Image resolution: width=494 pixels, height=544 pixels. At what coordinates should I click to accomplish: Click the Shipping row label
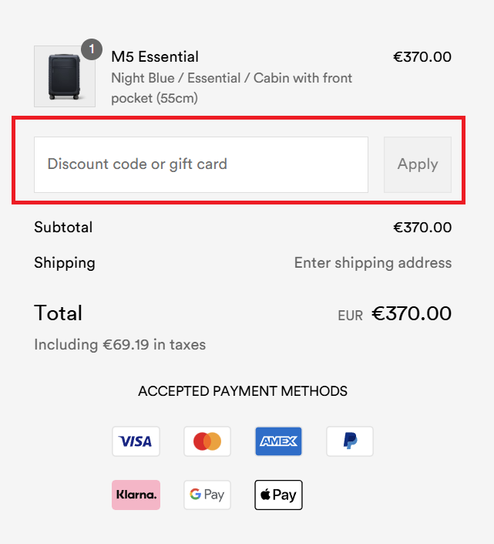(x=65, y=263)
